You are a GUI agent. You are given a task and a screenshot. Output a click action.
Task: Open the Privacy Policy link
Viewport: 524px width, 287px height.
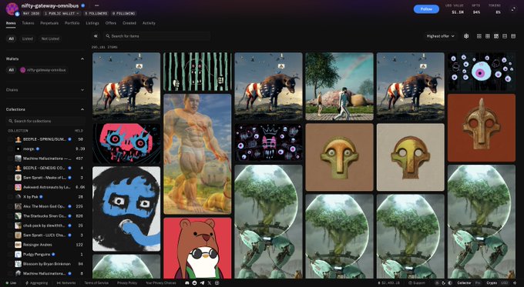[x=127, y=283]
